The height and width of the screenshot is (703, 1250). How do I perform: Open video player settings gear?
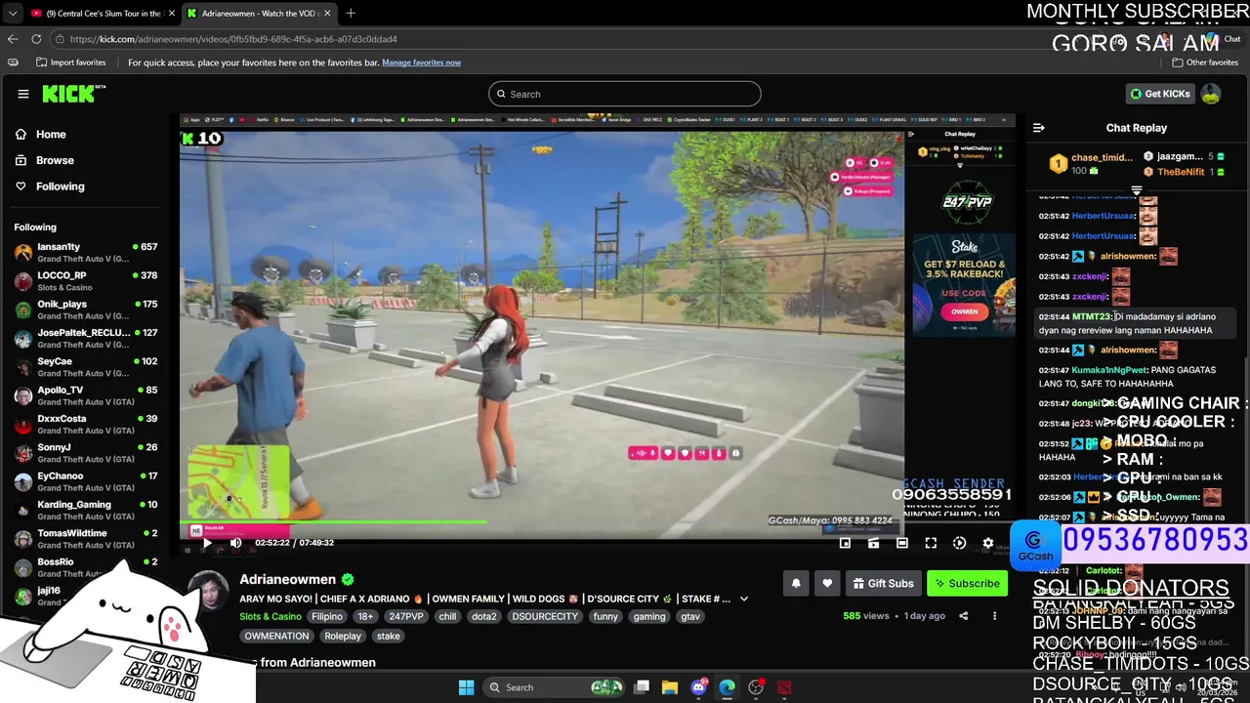[x=987, y=543]
